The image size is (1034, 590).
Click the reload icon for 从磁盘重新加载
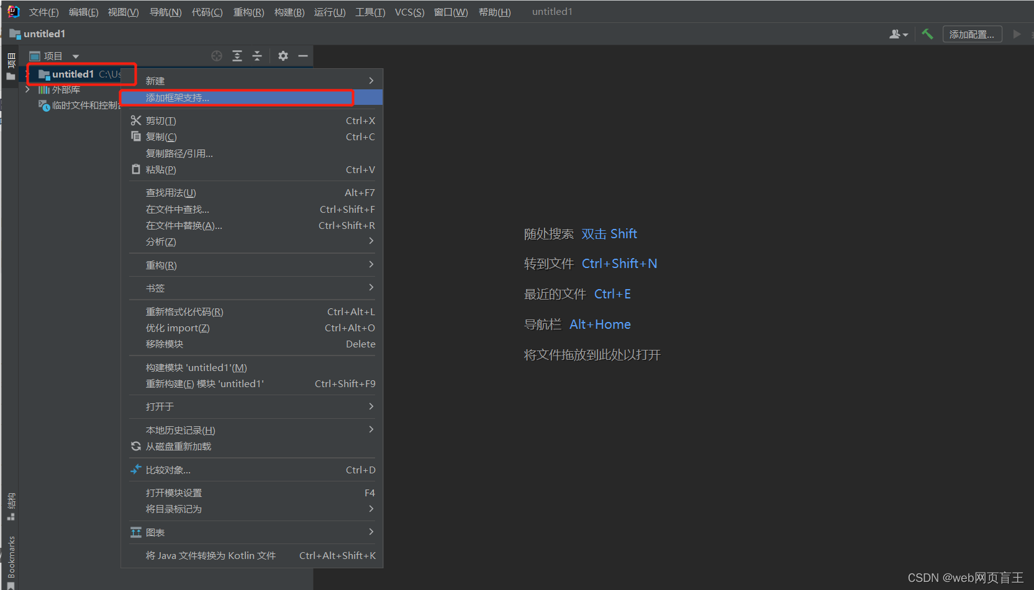click(136, 446)
